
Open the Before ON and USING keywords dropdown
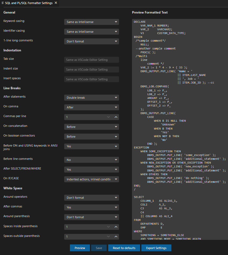91,146
